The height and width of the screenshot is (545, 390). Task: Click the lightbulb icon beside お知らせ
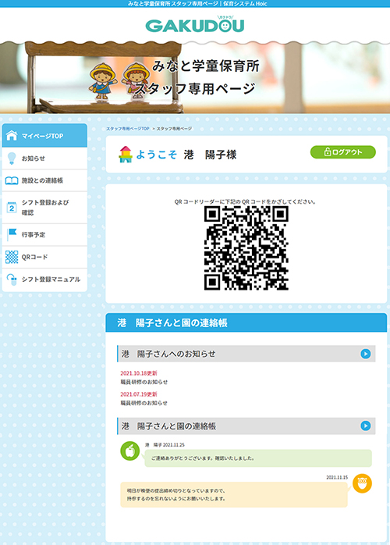coord(12,159)
